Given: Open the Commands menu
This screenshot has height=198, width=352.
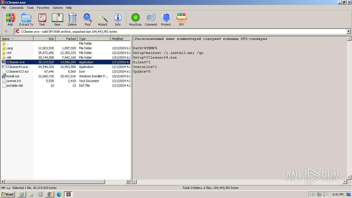Looking at the screenshot, I should click(16, 8).
